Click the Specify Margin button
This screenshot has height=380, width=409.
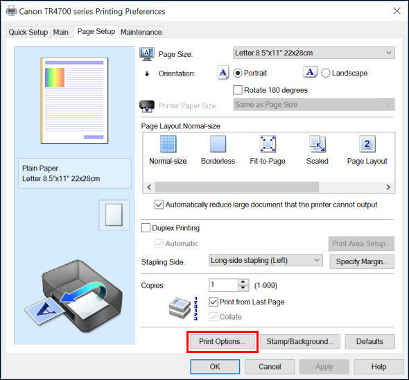[362, 261]
